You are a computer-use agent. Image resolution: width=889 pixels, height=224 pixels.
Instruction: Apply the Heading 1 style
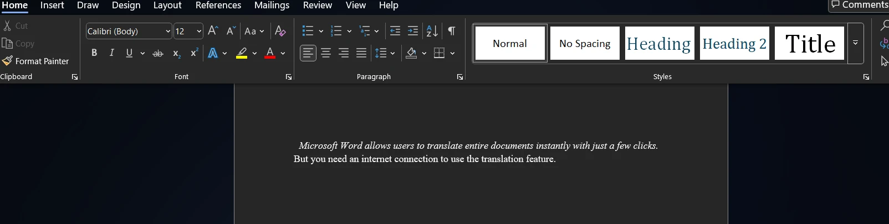[x=660, y=43]
